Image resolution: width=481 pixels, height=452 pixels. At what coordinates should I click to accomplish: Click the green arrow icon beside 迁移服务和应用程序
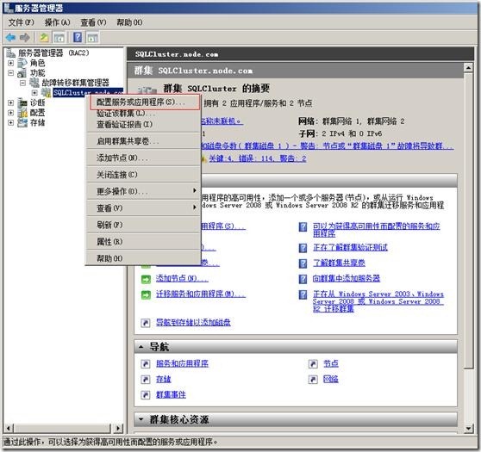(x=146, y=294)
